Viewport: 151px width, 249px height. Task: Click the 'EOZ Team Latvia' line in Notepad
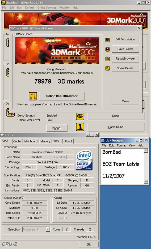pyautogui.click(x=121, y=164)
